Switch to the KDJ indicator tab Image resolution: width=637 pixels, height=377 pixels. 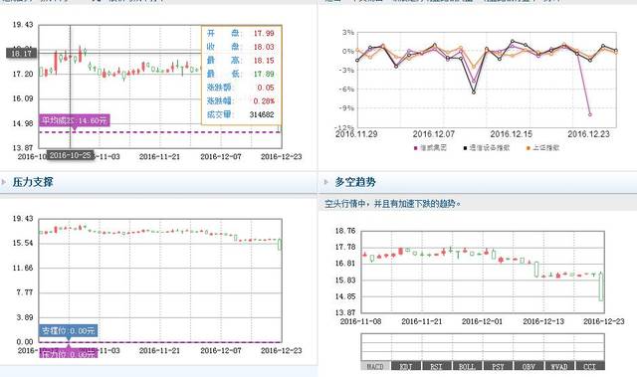pos(406,366)
